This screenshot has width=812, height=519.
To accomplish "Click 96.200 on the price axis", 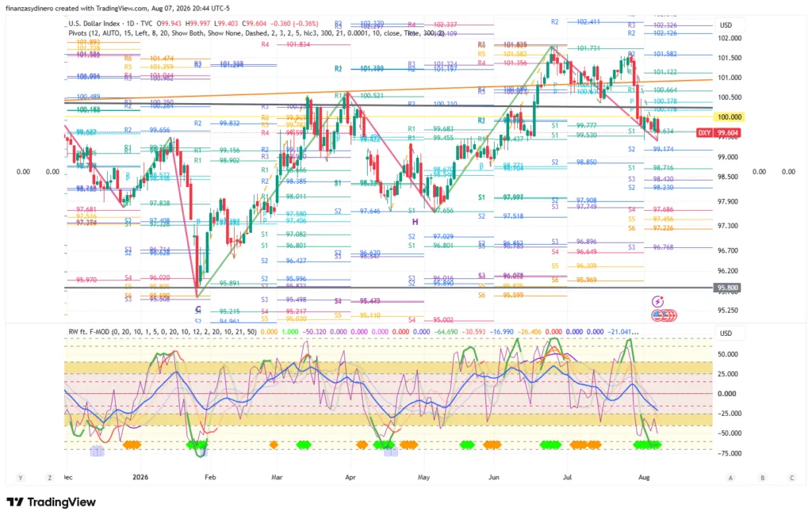I will point(728,271).
